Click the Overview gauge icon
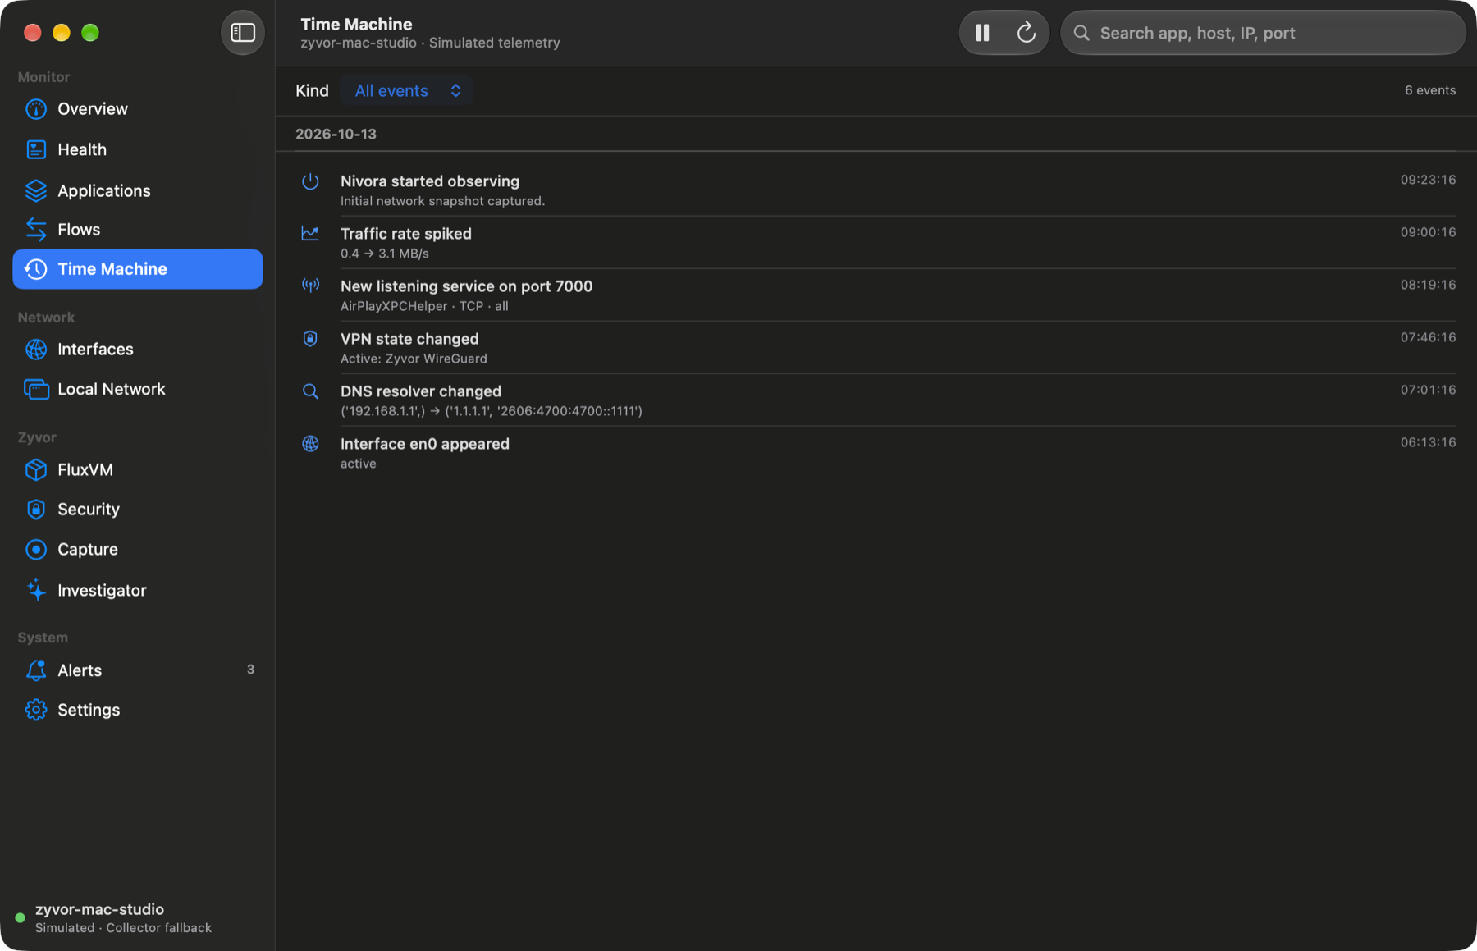Image resolution: width=1477 pixels, height=951 pixels. click(36, 109)
